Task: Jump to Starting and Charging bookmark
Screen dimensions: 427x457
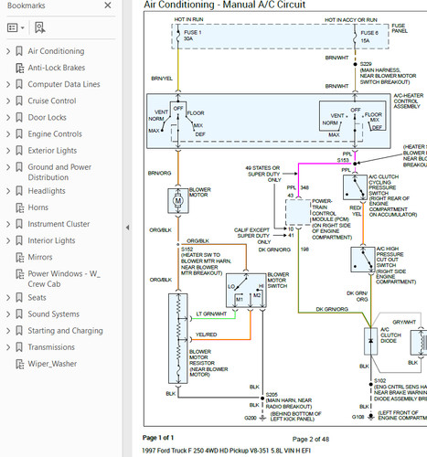Action: tap(66, 331)
